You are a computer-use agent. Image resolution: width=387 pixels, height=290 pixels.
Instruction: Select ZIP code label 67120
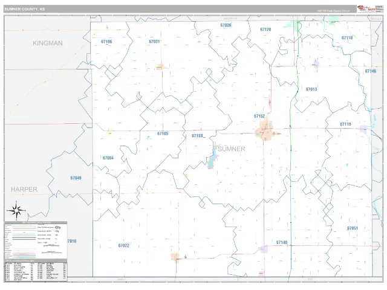(x=265, y=30)
